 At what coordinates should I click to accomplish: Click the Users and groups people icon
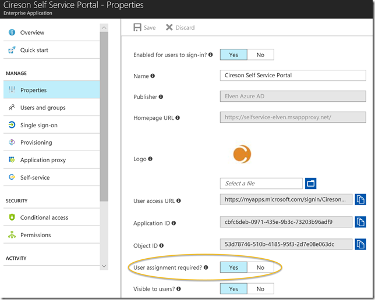click(x=12, y=108)
